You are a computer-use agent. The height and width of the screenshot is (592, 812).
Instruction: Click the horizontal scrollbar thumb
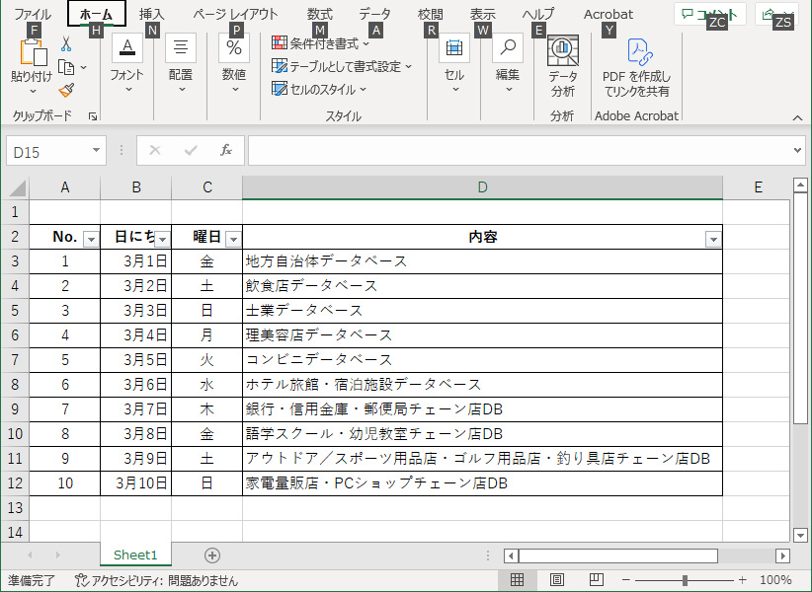coord(618,555)
